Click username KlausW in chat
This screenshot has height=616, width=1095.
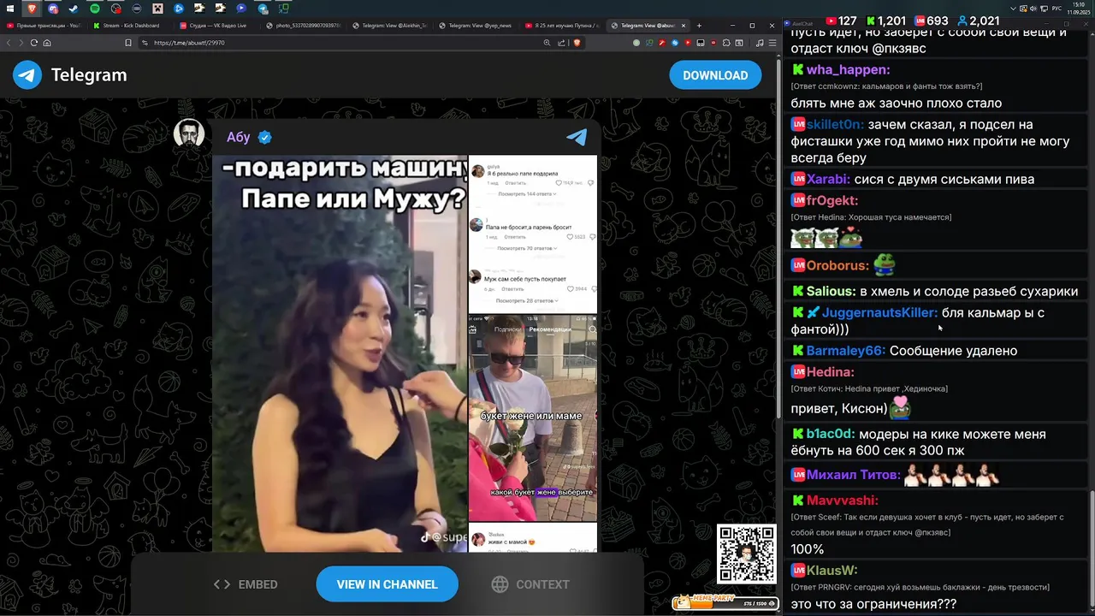(832, 571)
